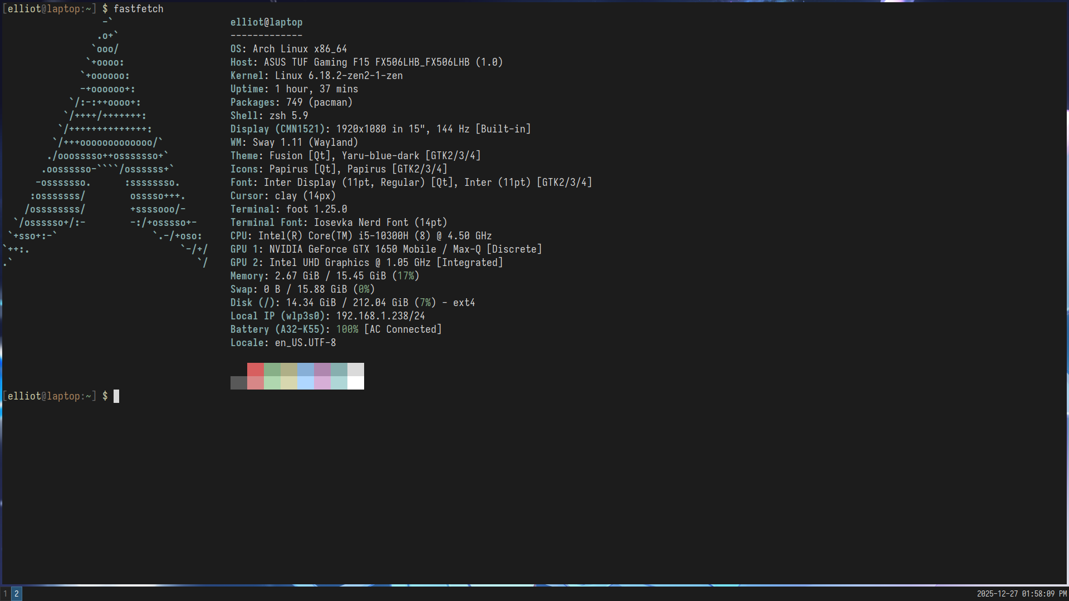1069x601 pixels.
Task: Switch to workspace 1 in the bar
Action: (6, 594)
